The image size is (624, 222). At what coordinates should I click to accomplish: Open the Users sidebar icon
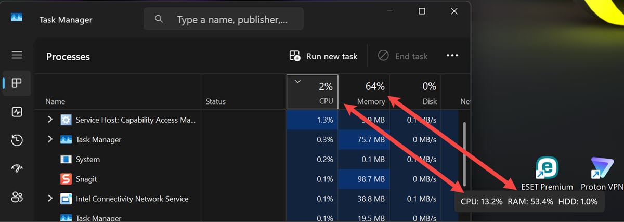click(x=17, y=197)
